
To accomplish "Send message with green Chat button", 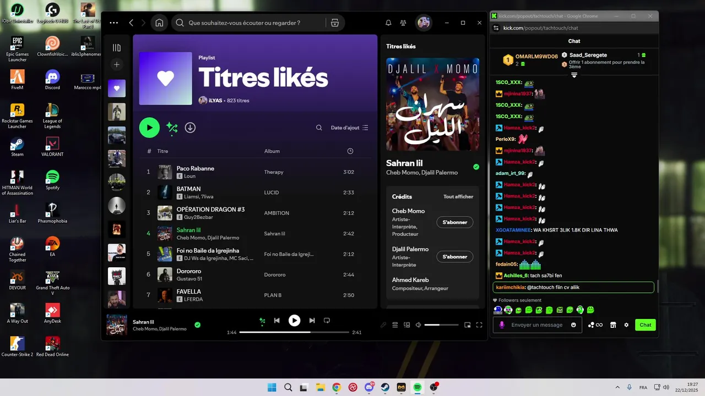I will point(646,325).
